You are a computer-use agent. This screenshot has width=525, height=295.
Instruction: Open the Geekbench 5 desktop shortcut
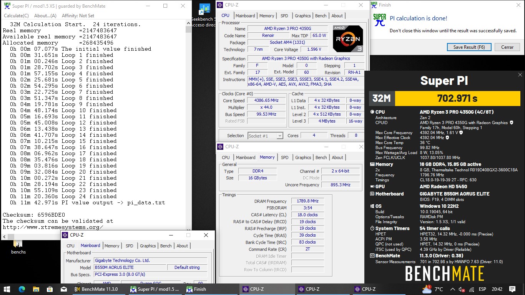204,15
